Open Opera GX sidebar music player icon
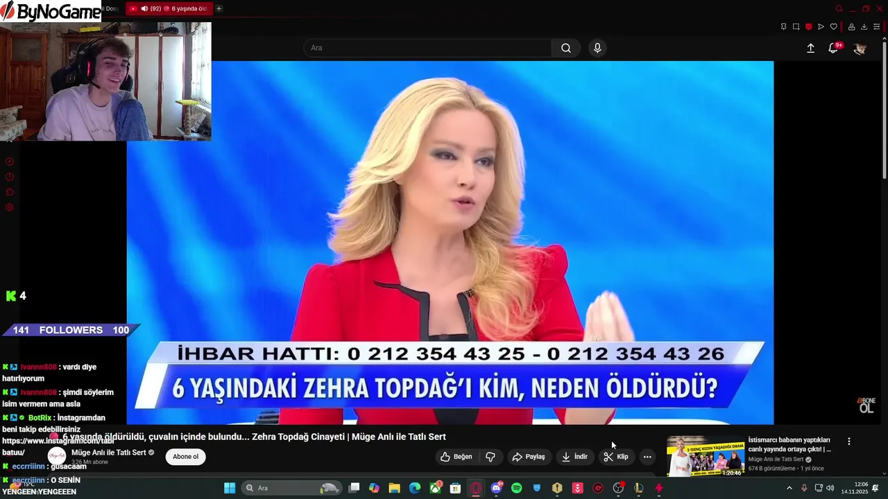Image resolution: width=888 pixels, height=499 pixels. click(10, 161)
